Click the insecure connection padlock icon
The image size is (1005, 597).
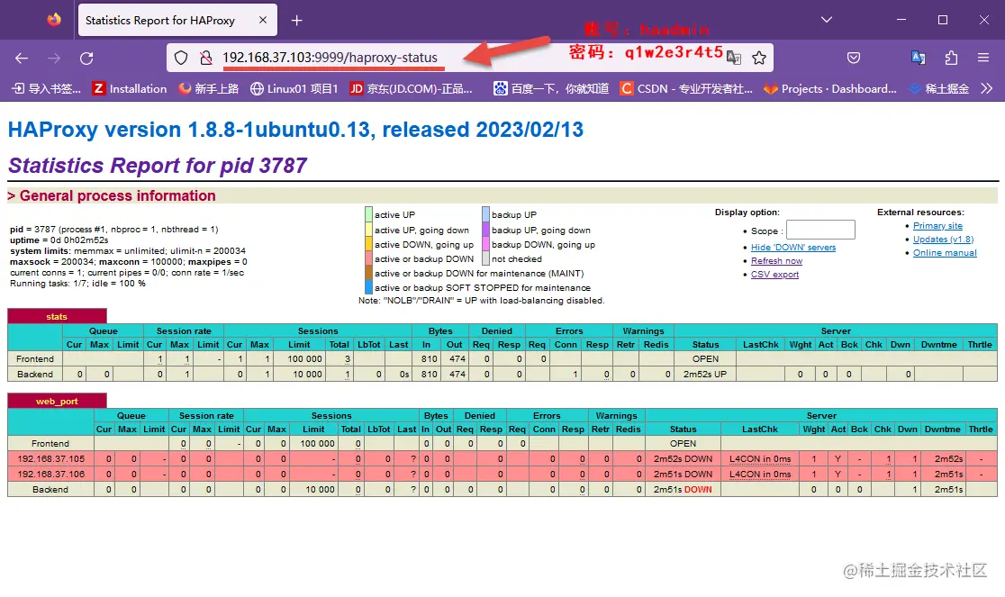205,58
